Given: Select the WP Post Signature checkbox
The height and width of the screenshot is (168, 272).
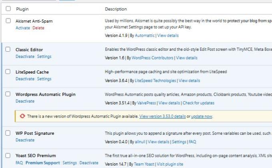Looking at the screenshot, I should point(8,133).
